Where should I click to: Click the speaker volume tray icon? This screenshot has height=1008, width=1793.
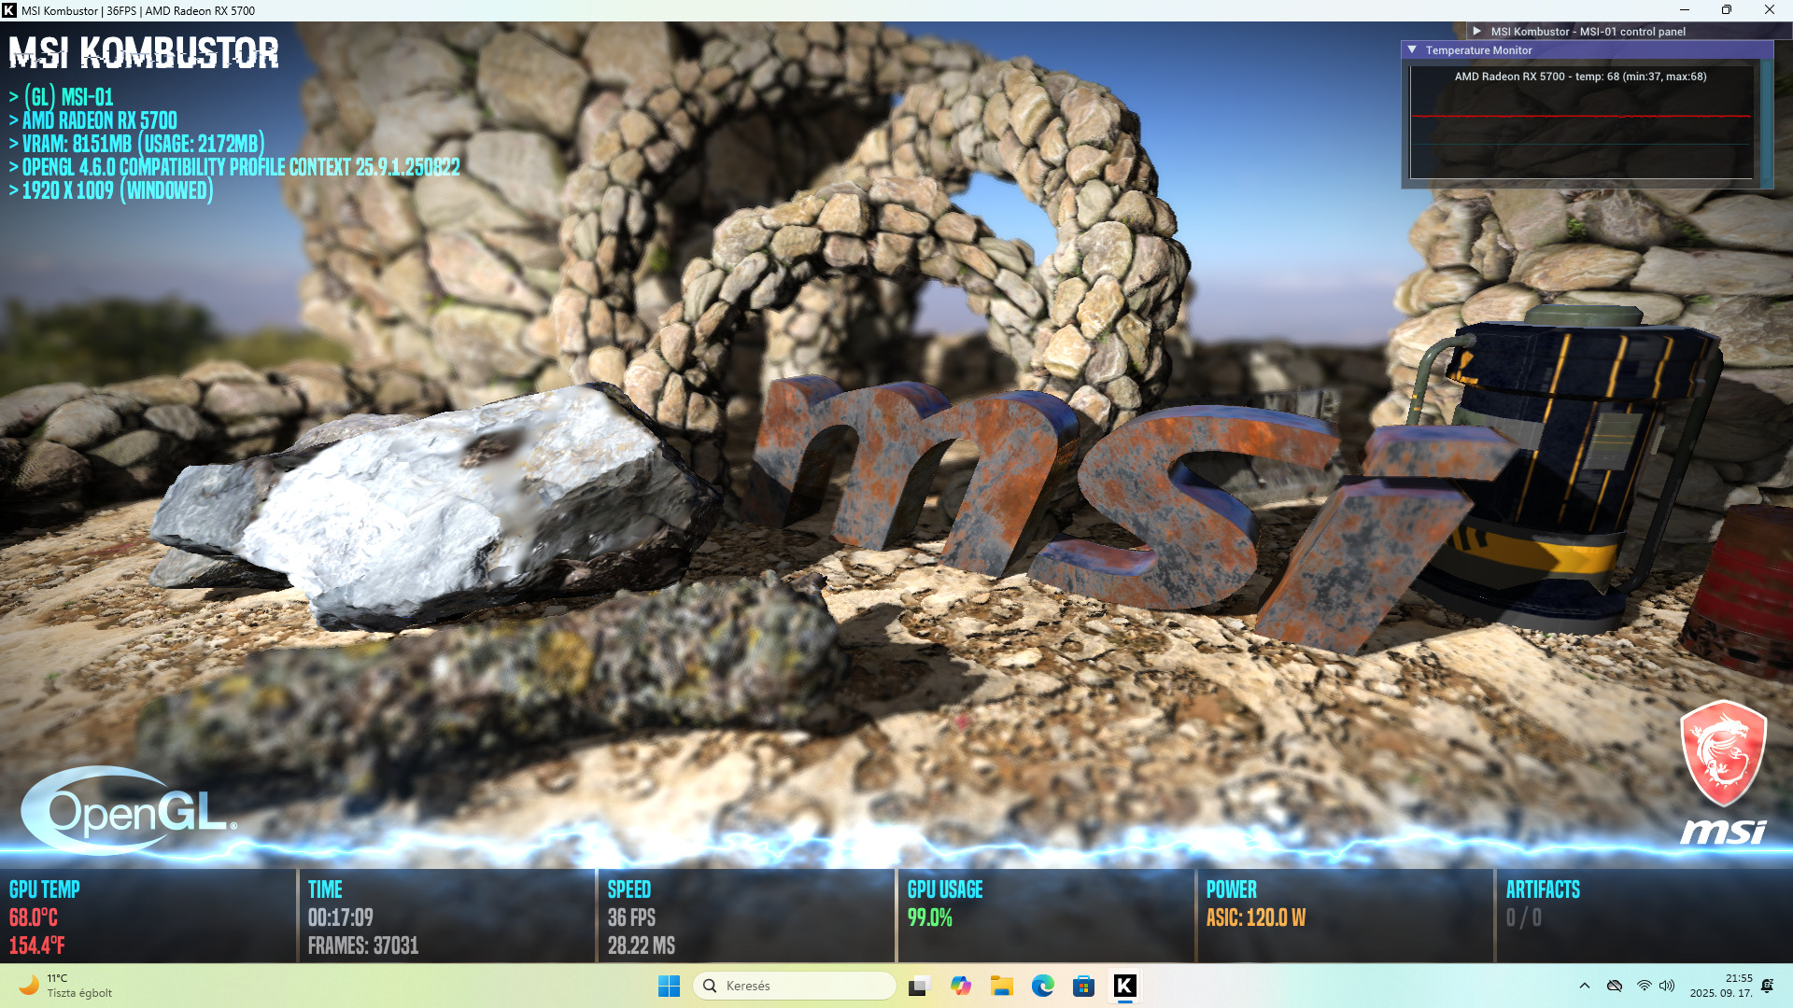pos(1667,986)
